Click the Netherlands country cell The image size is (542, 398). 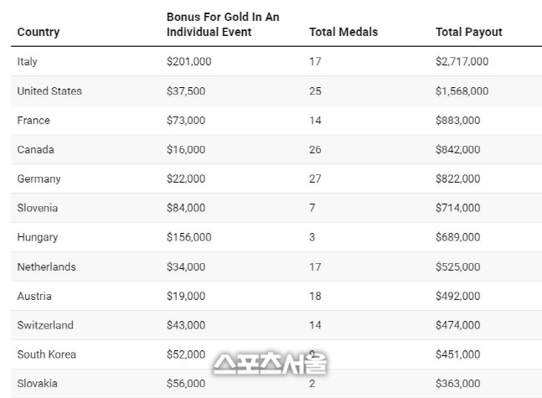click(46, 266)
